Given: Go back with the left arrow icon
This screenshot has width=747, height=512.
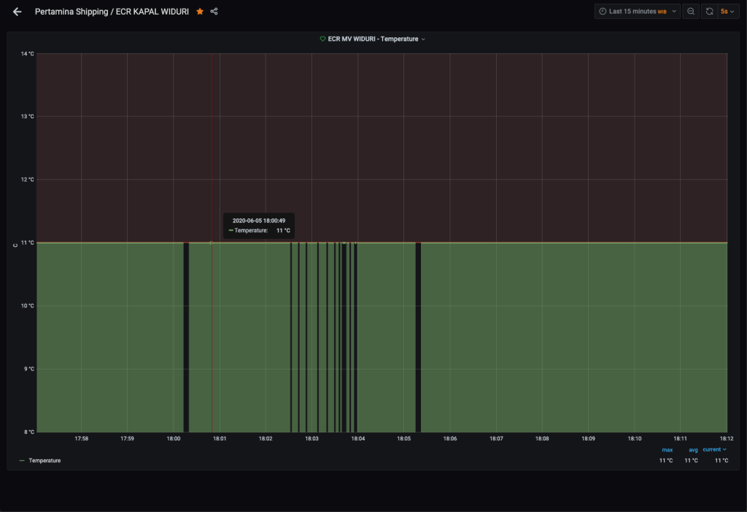Looking at the screenshot, I should (x=18, y=12).
